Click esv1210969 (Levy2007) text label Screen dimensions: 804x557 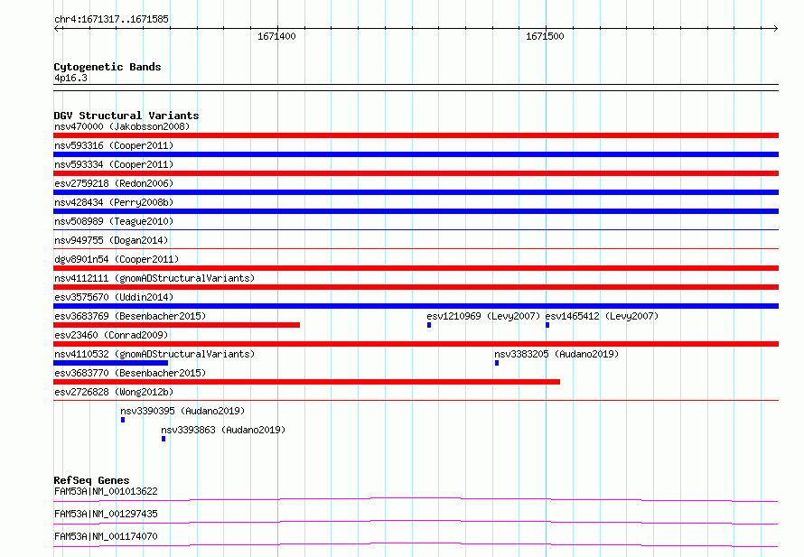(x=483, y=316)
